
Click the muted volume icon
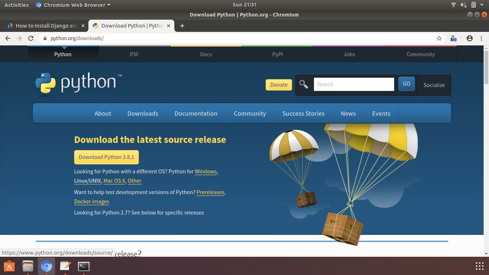tap(464, 5)
